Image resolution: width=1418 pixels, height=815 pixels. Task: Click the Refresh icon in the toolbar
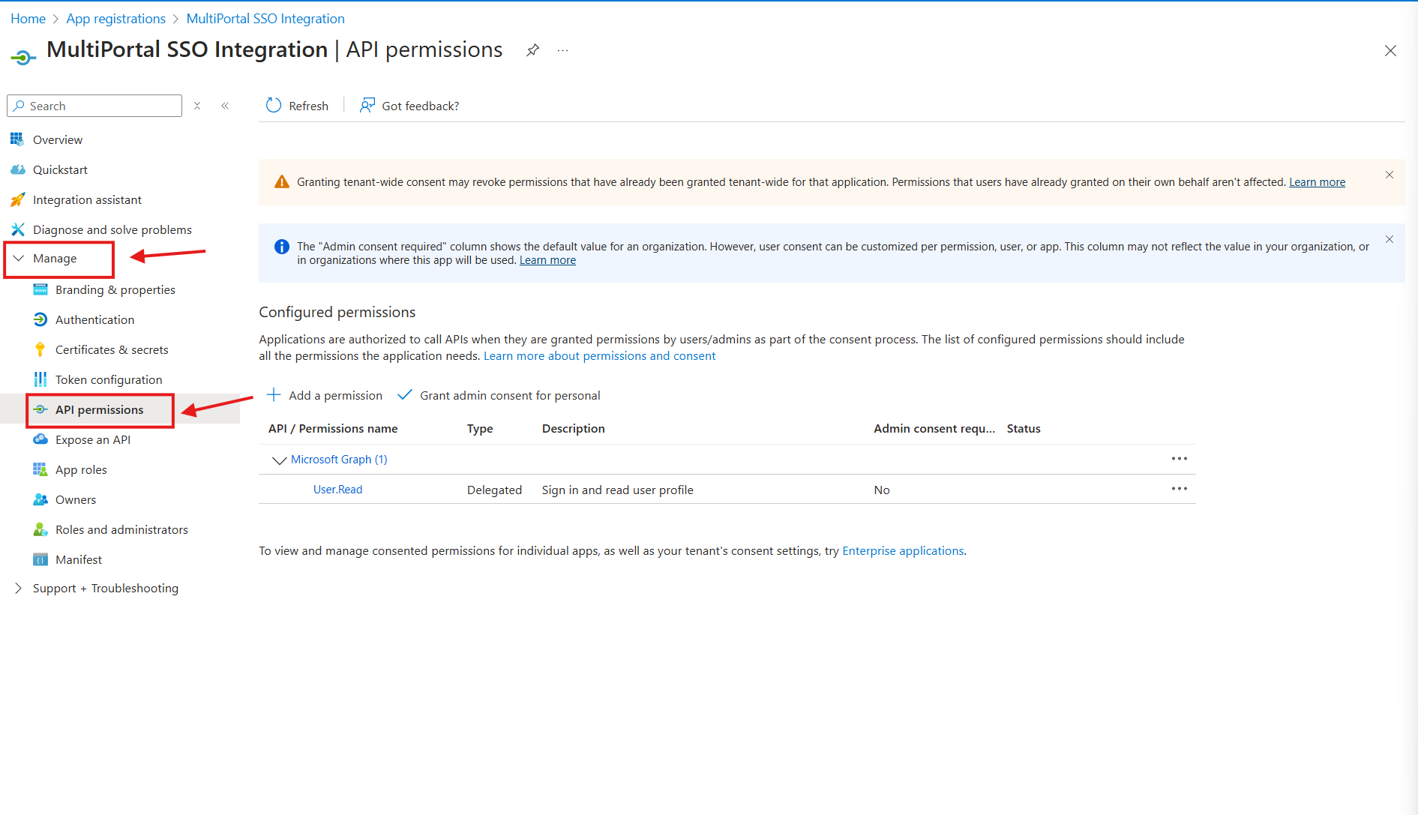coord(274,106)
